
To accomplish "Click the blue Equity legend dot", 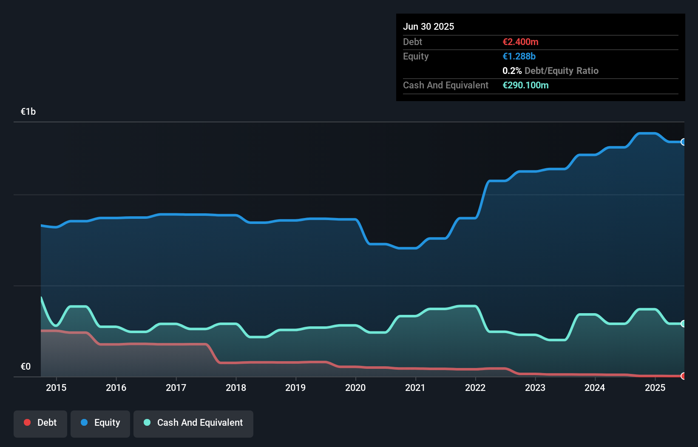I will (x=85, y=422).
